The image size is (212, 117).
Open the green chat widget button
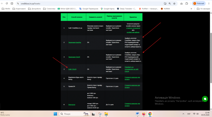[x=205, y=99]
